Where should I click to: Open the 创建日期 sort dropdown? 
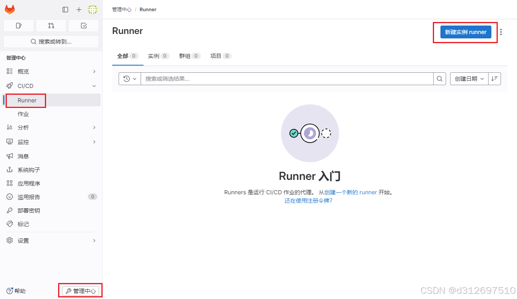[469, 79]
